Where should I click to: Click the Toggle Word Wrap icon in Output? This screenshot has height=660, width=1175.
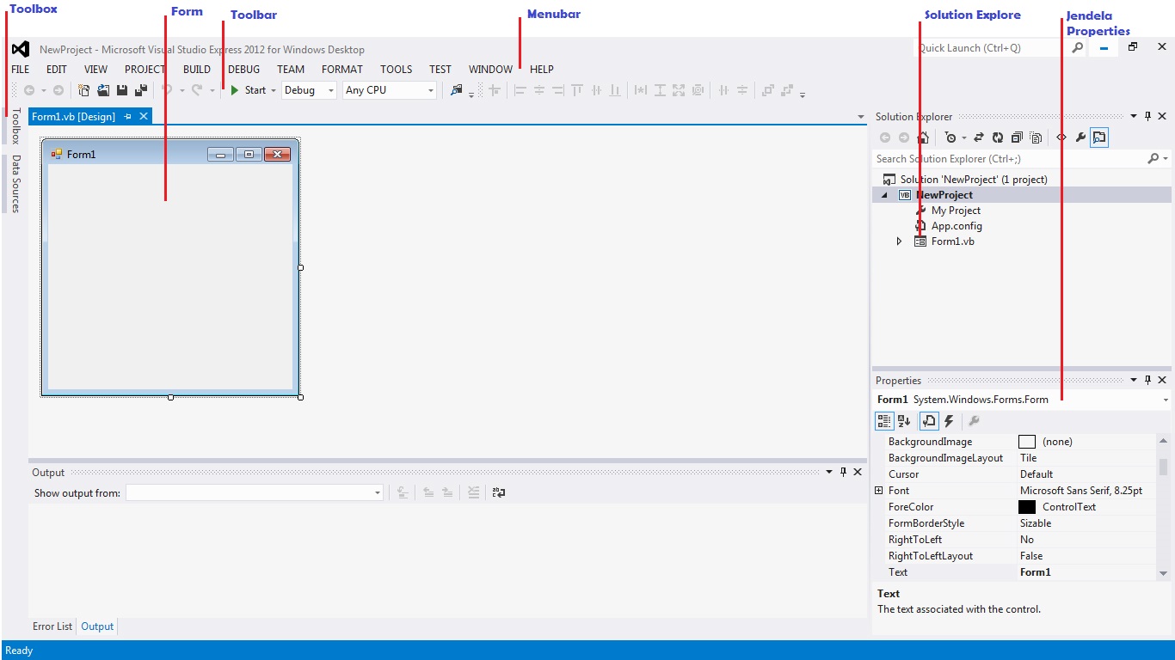(x=499, y=493)
